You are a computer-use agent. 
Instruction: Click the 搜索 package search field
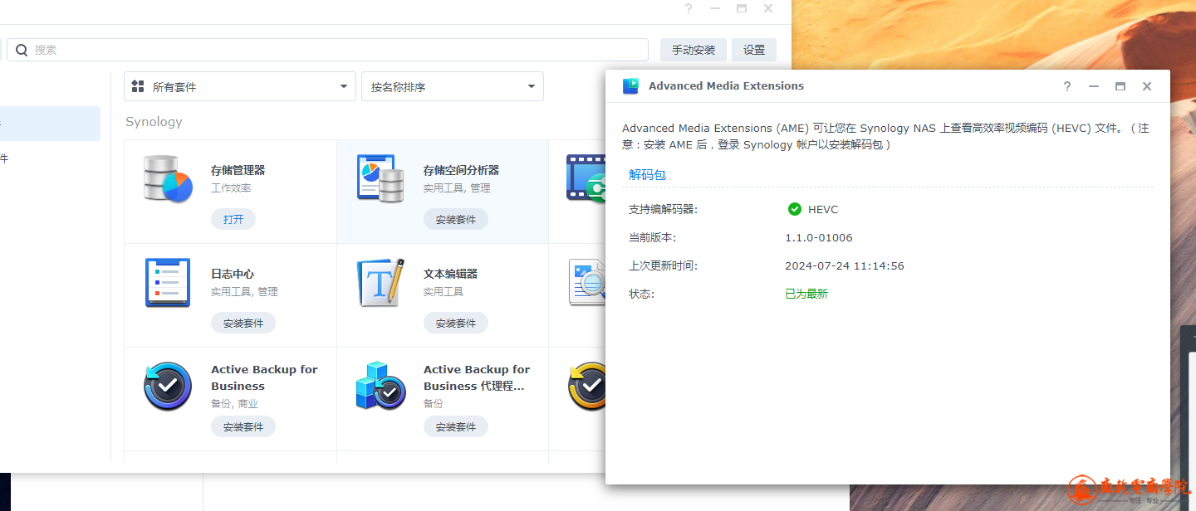332,50
